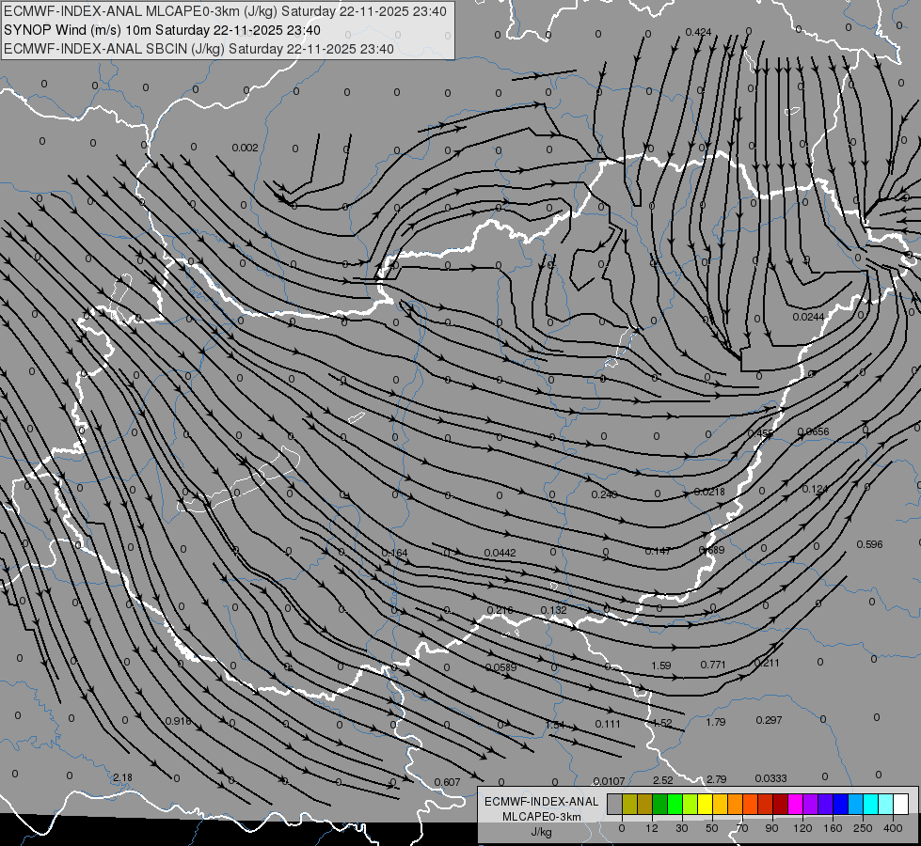Click the map value 0.424
This screenshot has height=846, width=921.
point(698,32)
